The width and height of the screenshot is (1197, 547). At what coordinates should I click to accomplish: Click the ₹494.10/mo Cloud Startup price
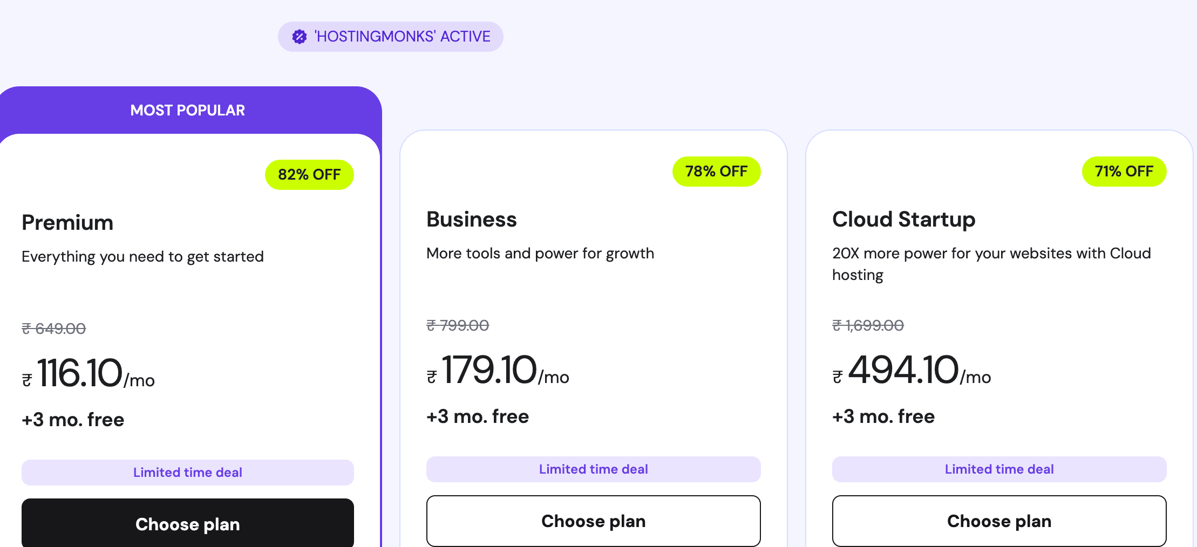point(912,370)
